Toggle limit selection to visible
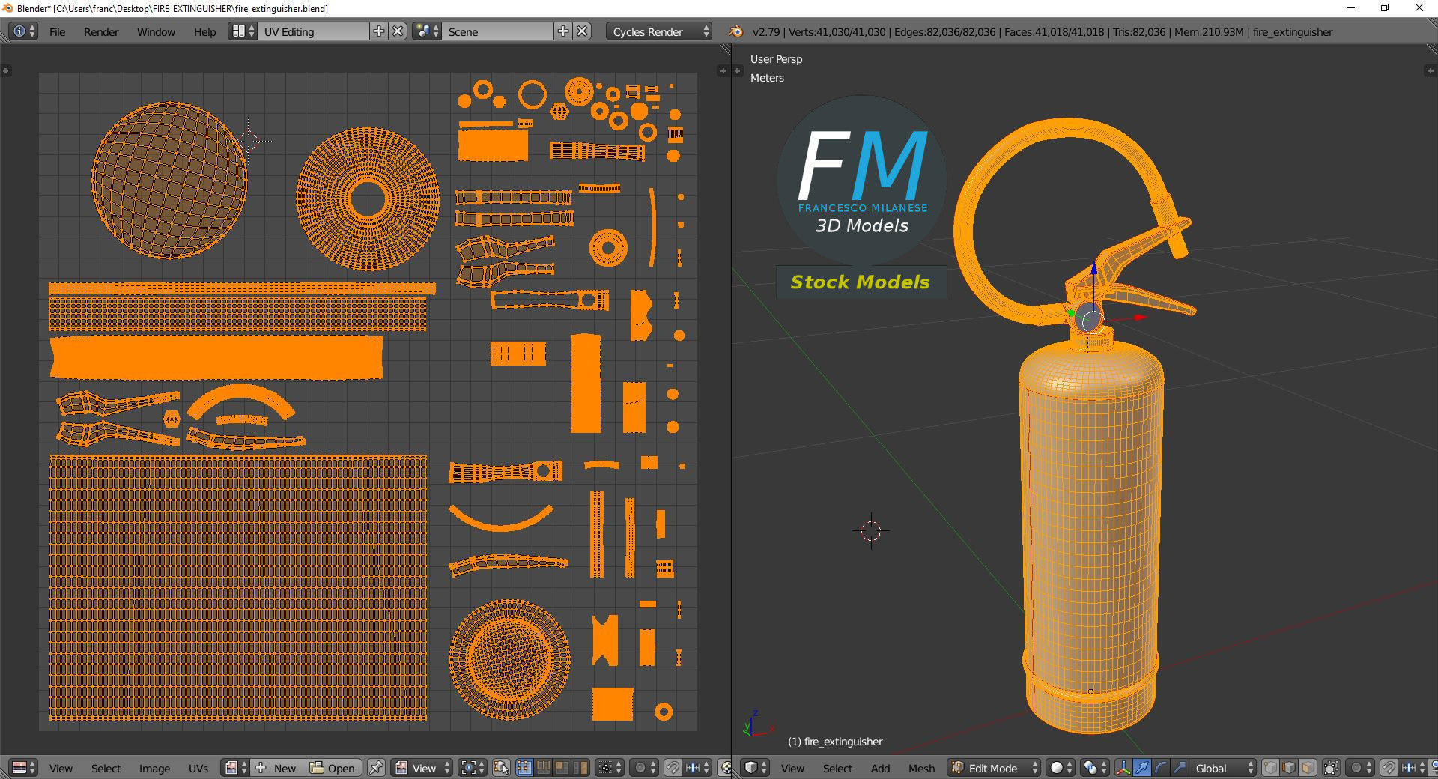This screenshot has width=1438, height=779. pyautogui.click(x=1331, y=768)
